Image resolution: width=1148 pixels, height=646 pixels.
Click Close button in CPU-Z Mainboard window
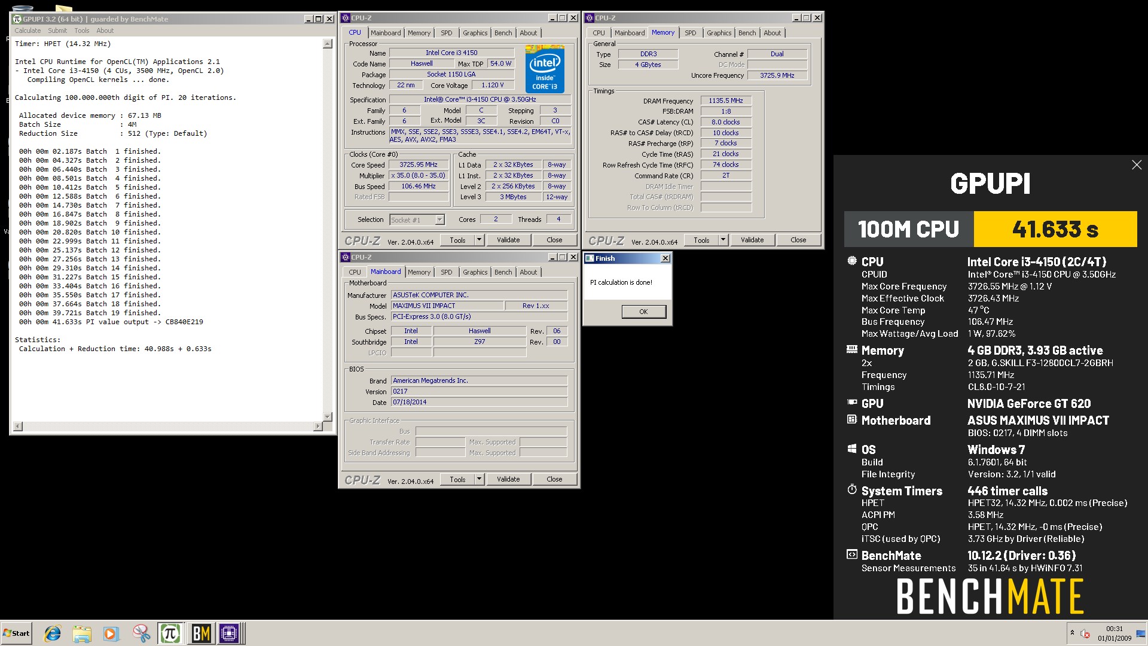554,479
